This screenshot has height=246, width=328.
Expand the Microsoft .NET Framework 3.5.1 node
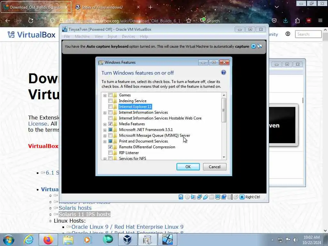coord(105,130)
